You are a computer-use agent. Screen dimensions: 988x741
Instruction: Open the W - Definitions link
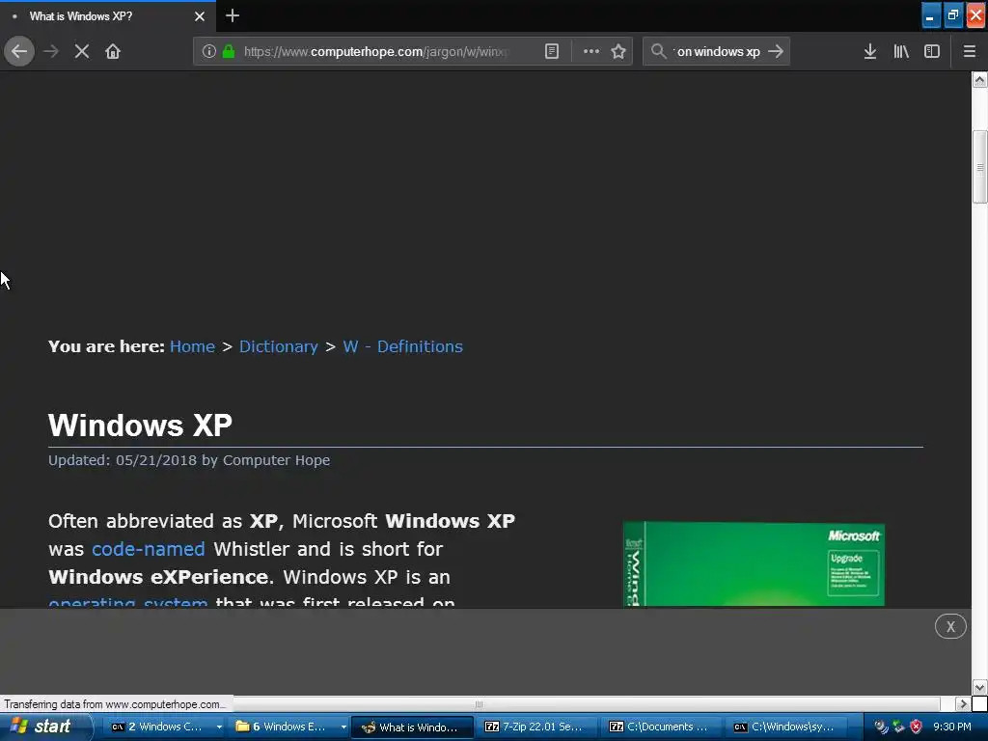pos(402,346)
